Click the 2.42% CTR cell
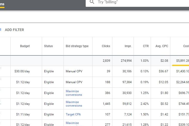 (145, 104)
